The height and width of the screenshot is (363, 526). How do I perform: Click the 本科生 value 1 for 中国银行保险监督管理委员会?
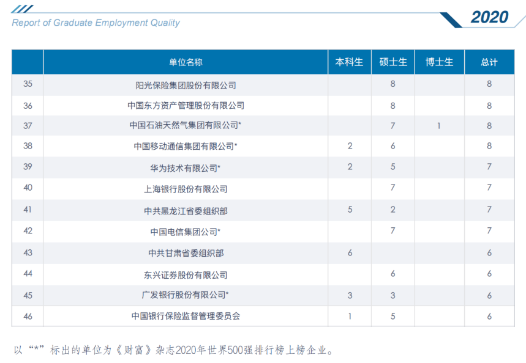pyautogui.click(x=350, y=316)
